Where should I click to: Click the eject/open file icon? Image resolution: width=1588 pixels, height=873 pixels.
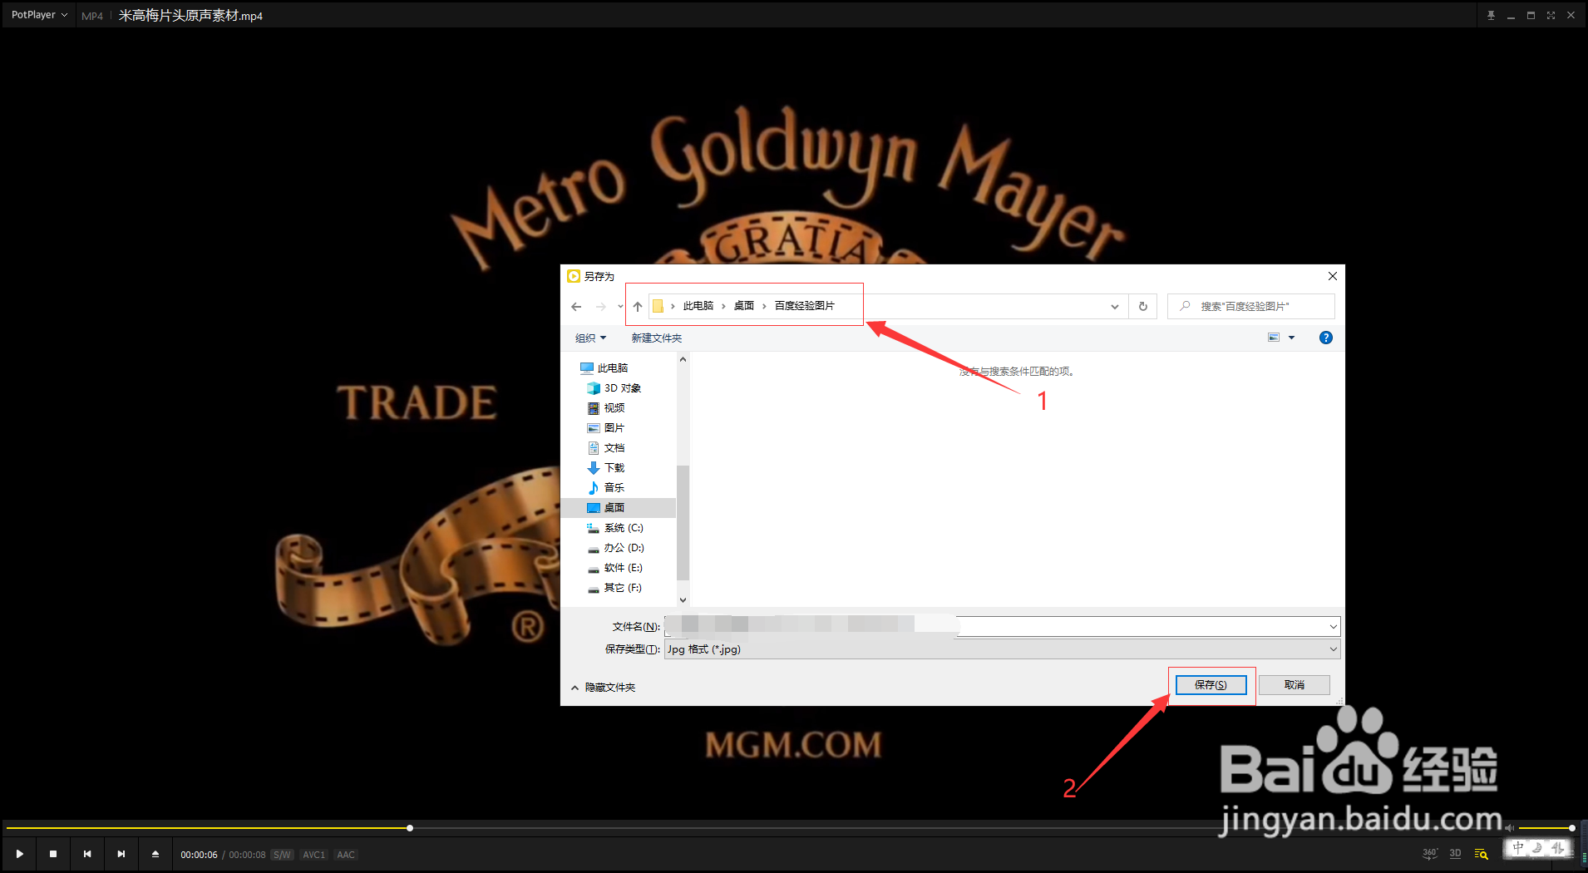(155, 854)
